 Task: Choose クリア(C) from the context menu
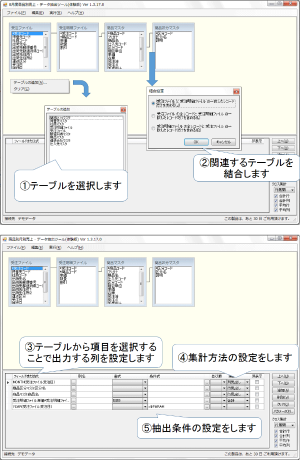point(21,89)
